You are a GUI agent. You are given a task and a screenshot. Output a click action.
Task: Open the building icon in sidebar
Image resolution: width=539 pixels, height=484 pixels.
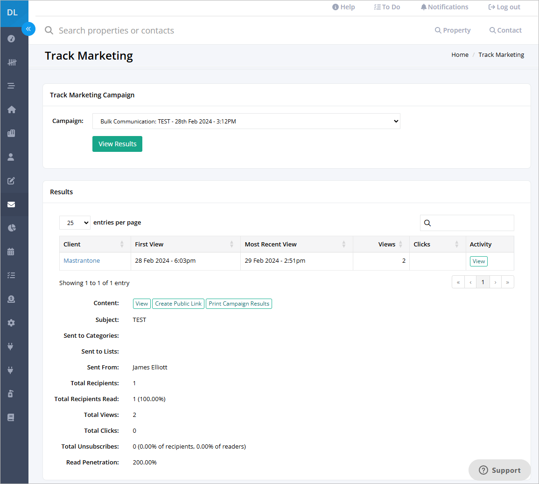[11, 133]
